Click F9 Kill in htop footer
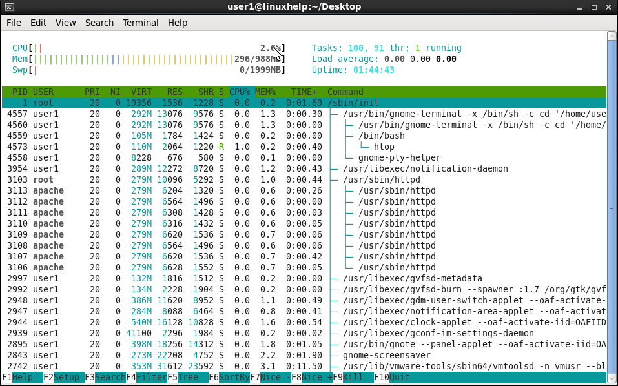618x386 pixels. pos(353,378)
